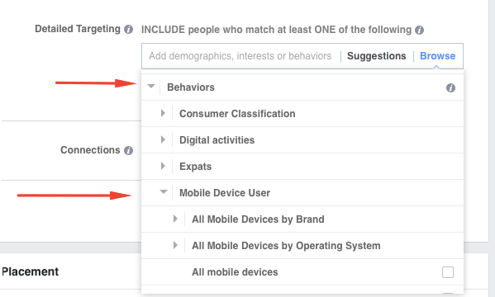Expand Digital activities arrow
Image resolution: width=495 pixels, height=297 pixels.
(163, 139)
